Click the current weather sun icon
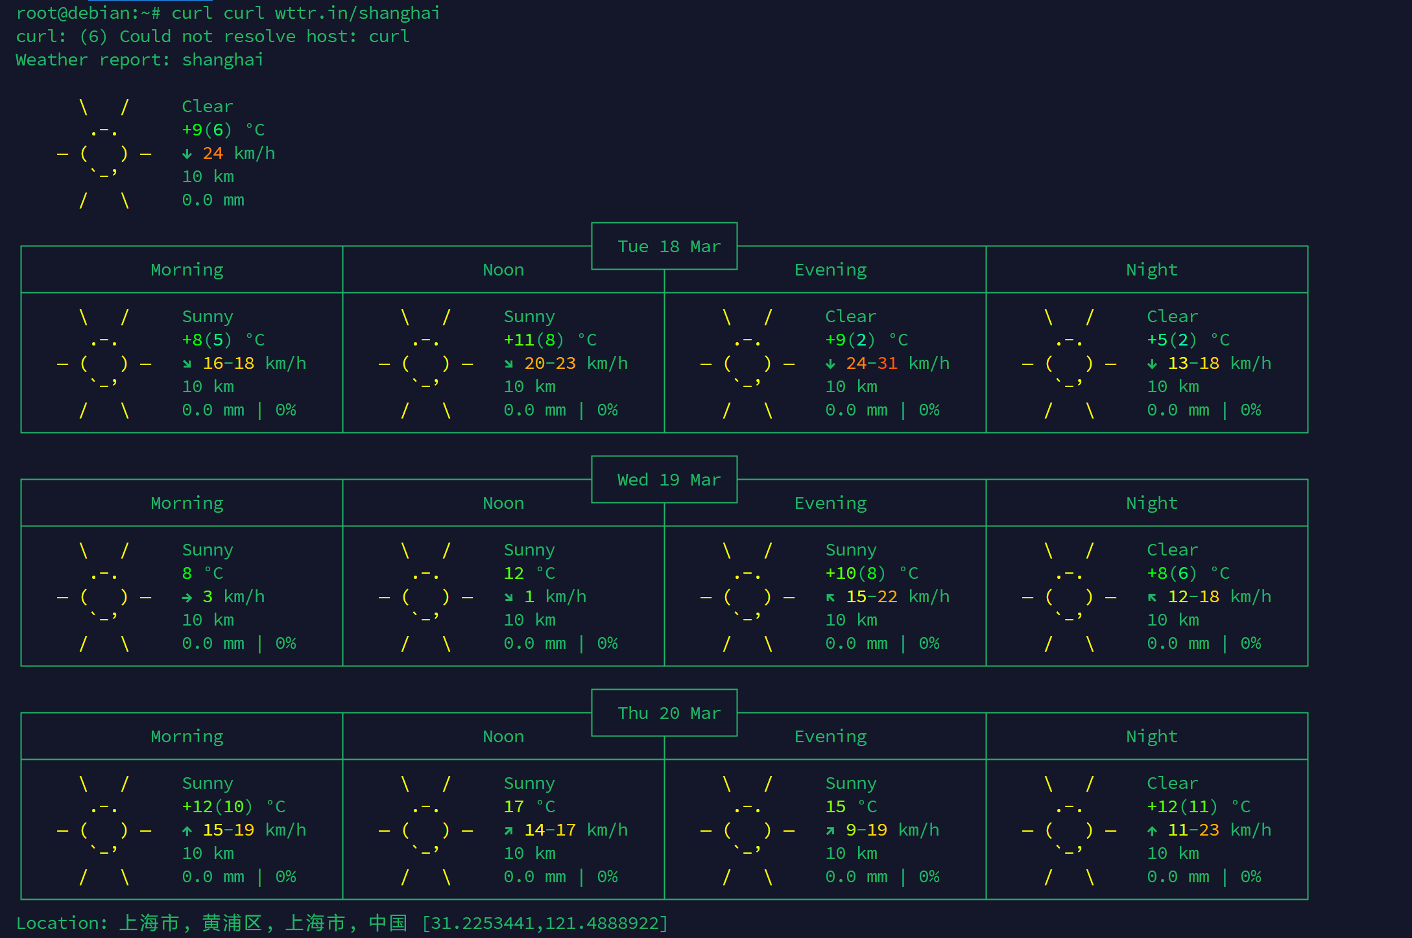This screenshot has height=938, width=1412. [x=104, y=154]
